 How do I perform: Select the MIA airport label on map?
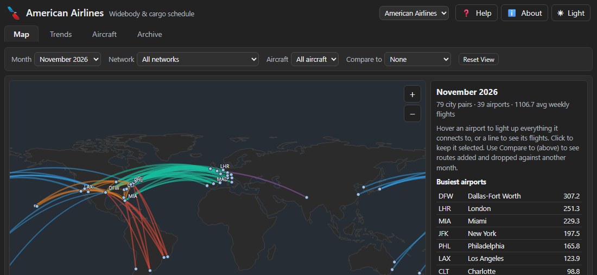coord(132,196)
